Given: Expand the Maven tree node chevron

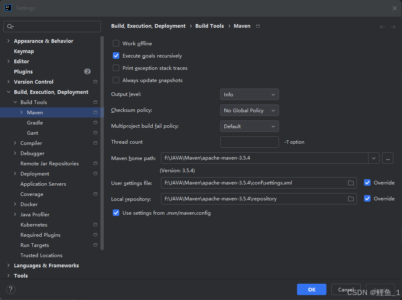Looking at the screenshot, I should [x=22, y=113].
